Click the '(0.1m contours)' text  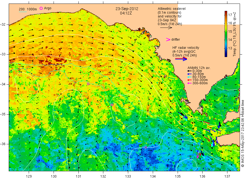pos(169,13)
